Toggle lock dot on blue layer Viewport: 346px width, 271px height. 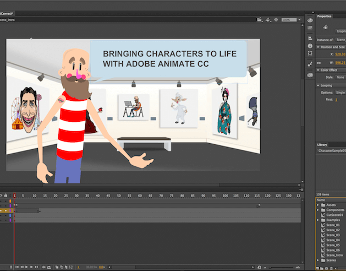6,215
